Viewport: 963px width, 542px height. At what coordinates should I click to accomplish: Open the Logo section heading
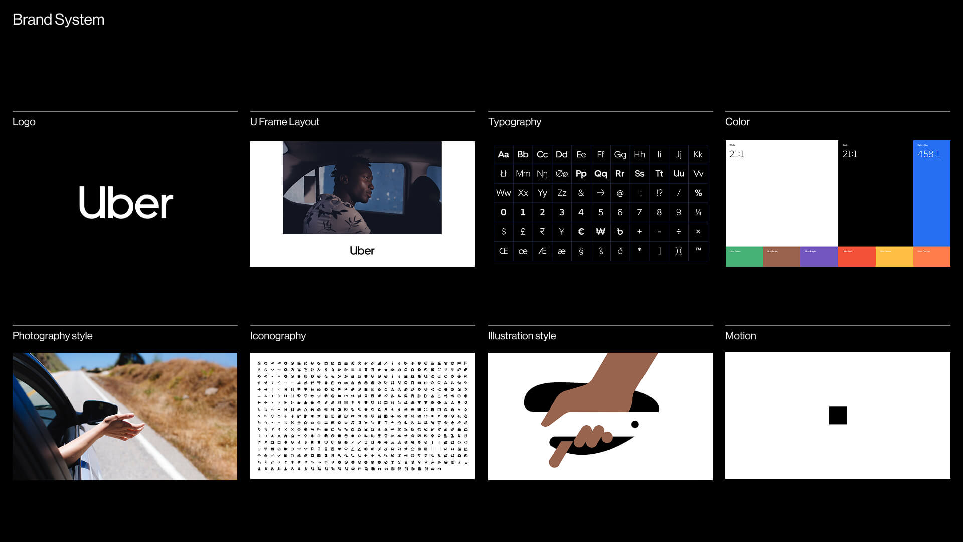coord(24,122)
